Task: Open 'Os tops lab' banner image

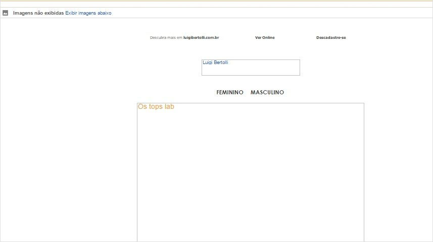Action: (251, 172)
